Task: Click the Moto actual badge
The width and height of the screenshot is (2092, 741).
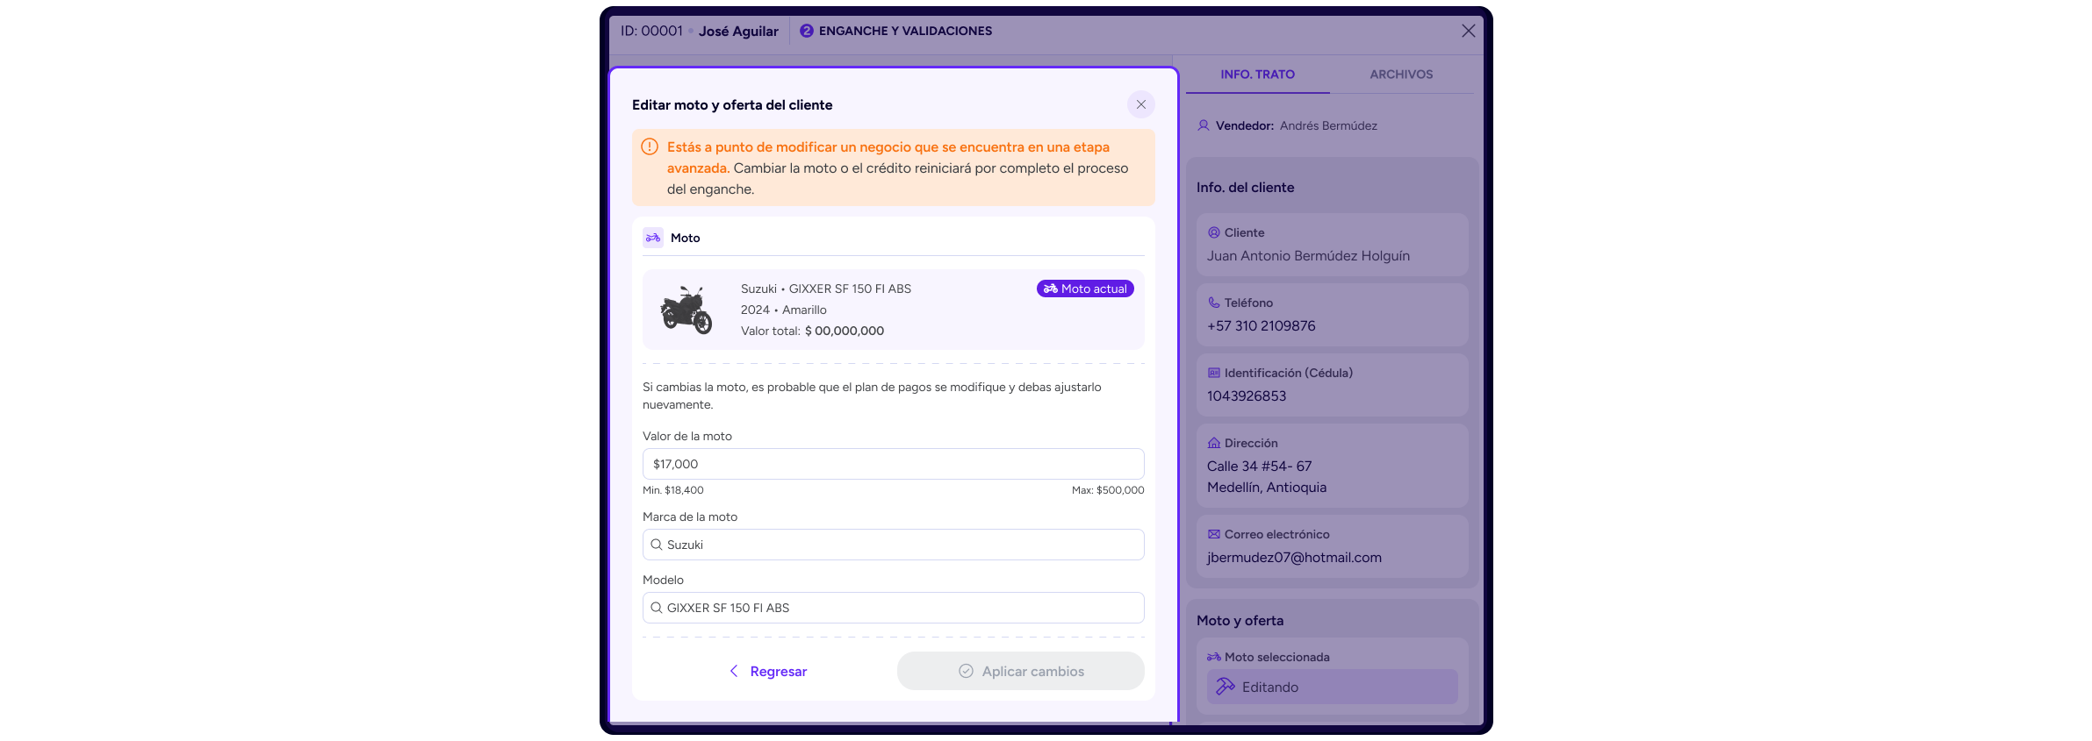Action: point(1085,289)
